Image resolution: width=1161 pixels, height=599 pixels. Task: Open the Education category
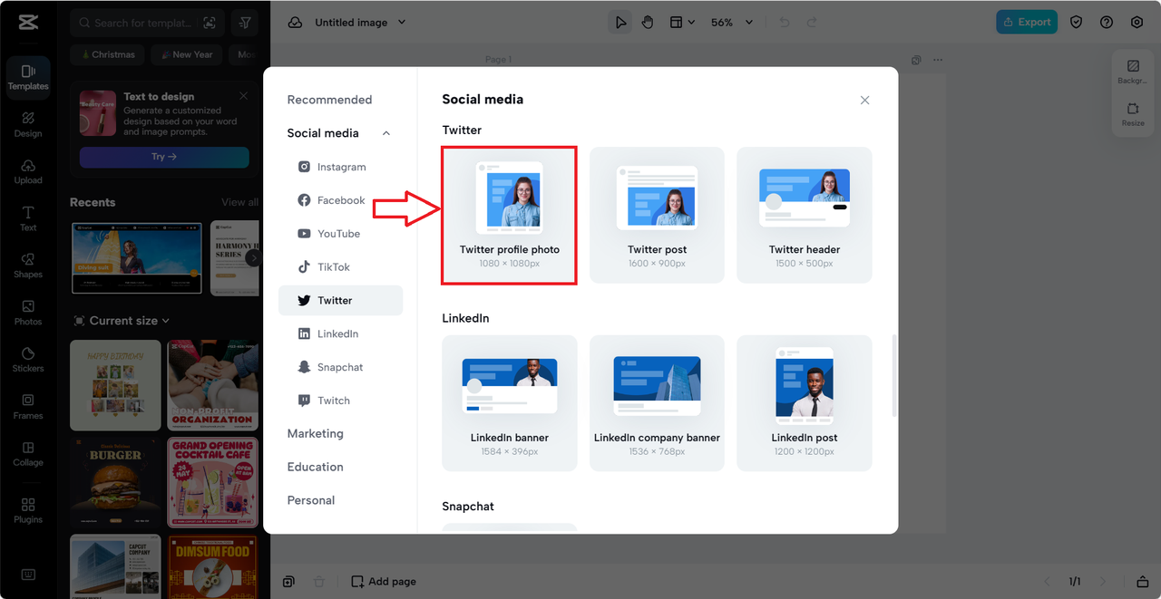316,467
